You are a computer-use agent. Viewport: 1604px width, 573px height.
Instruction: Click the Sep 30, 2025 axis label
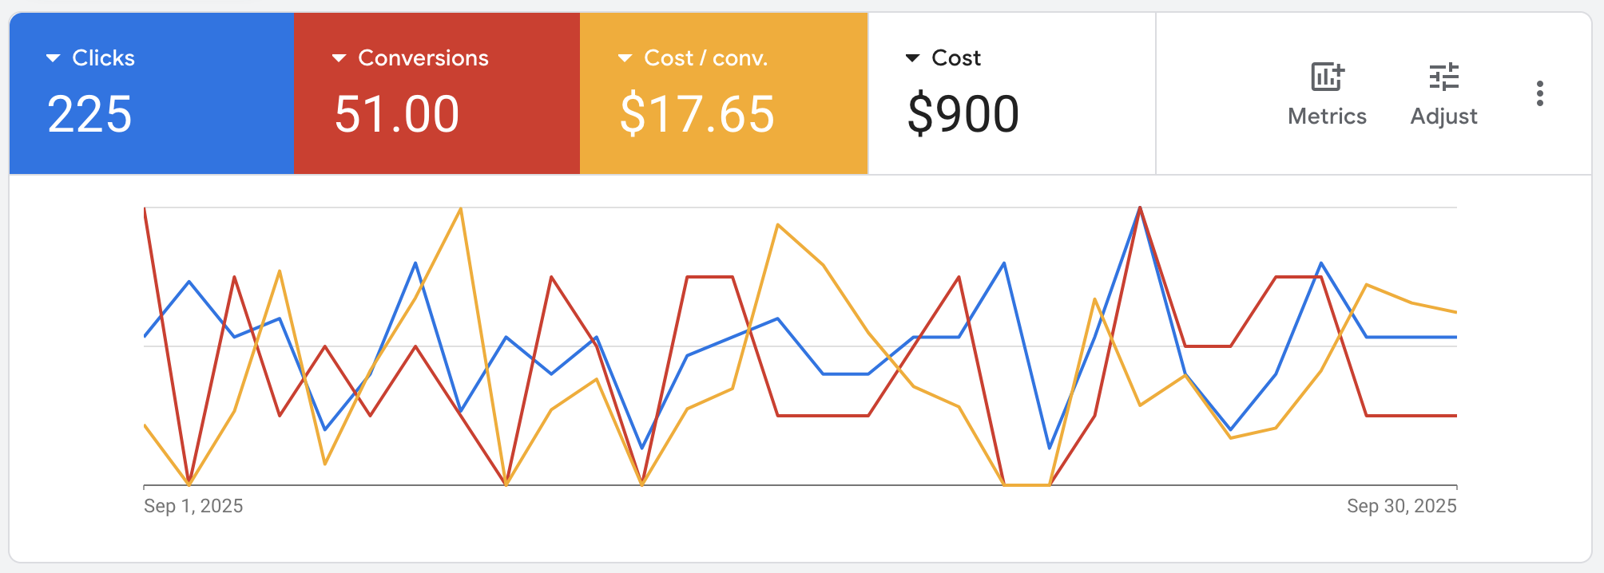click(1401, 506)
